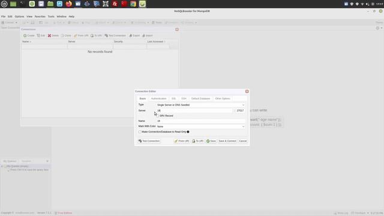Cancel the Connection Editor dialog
Viewport: 384px width, 216px height.
tap(242, 141)
